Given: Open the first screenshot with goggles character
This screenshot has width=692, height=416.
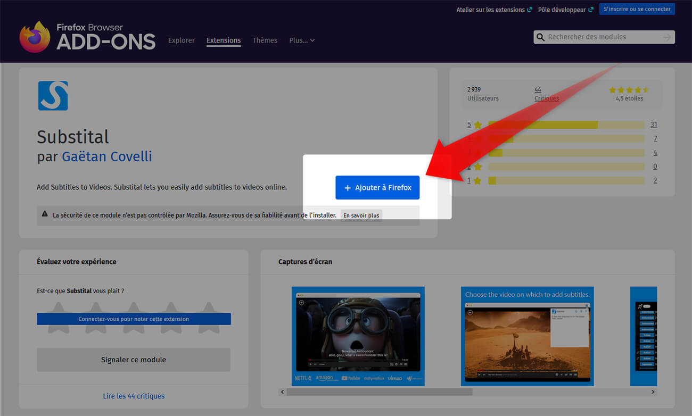Looking at the screenshot, I should point(358,336).
